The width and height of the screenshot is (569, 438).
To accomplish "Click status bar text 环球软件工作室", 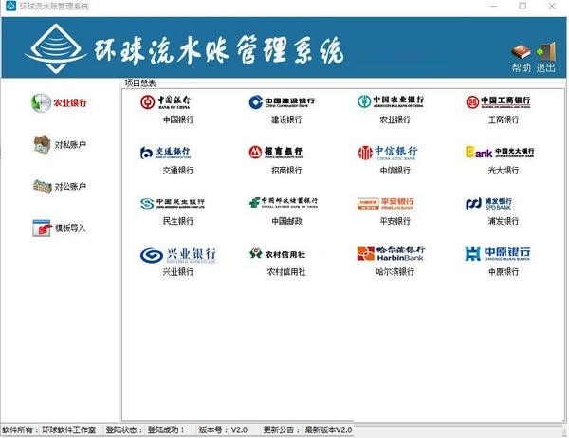I will [69, 430].
